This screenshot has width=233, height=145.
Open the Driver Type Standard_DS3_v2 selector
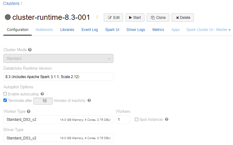pyautogui.click(x=58, y=138)
